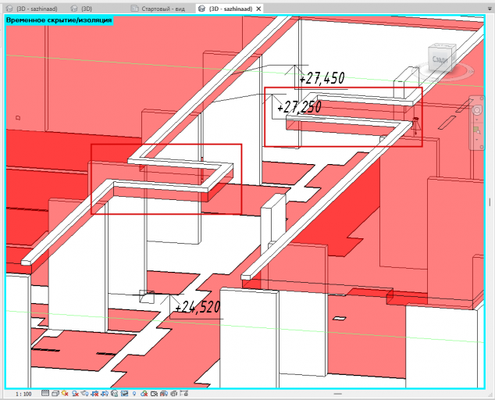Click the top face of ViewCube
The height and width of the screenshot is (400, 495).
click(x=443, y=47)
